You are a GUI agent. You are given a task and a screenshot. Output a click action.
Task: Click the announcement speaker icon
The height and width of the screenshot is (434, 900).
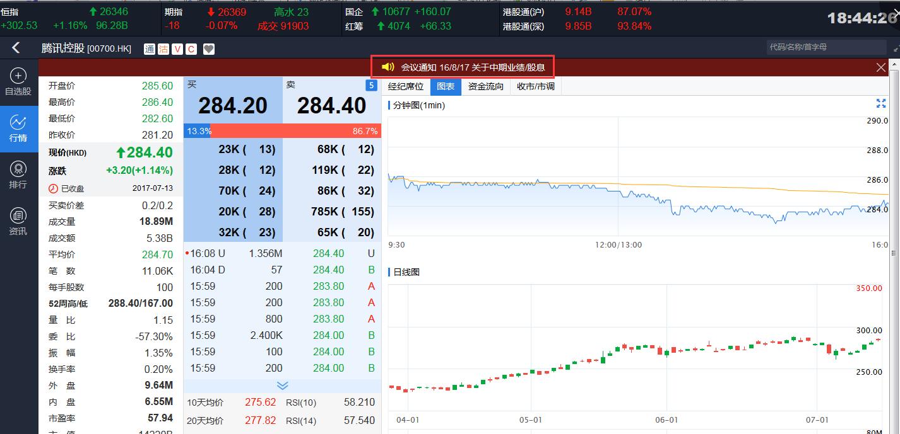coord(388,66)
